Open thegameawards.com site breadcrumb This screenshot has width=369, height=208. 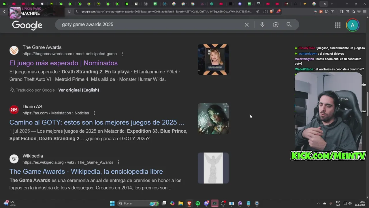click(x=69, y=54)
